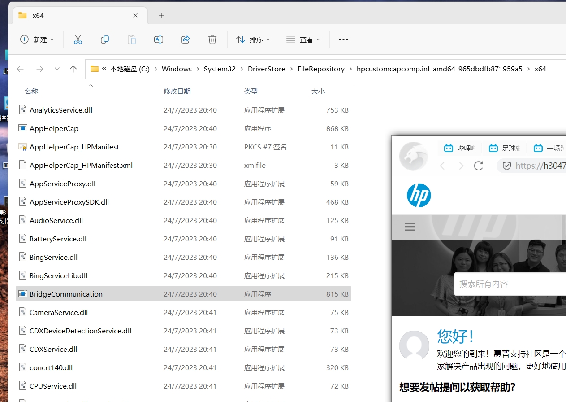Click FileRepository breadcrumb in address bar

[x=321, y=69]
